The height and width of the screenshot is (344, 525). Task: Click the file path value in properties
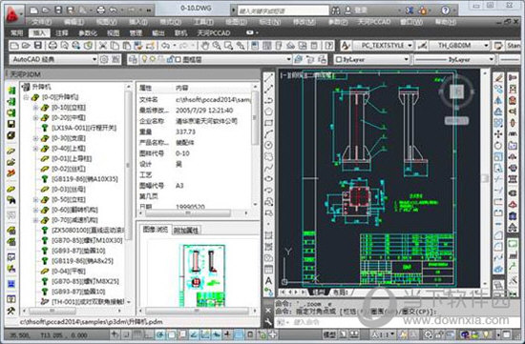pyautogui.click(x=213, y=100)
